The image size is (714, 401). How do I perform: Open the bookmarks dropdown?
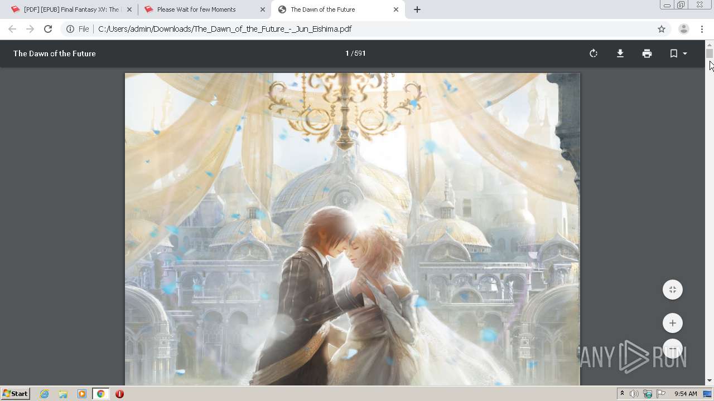[678, 53]
